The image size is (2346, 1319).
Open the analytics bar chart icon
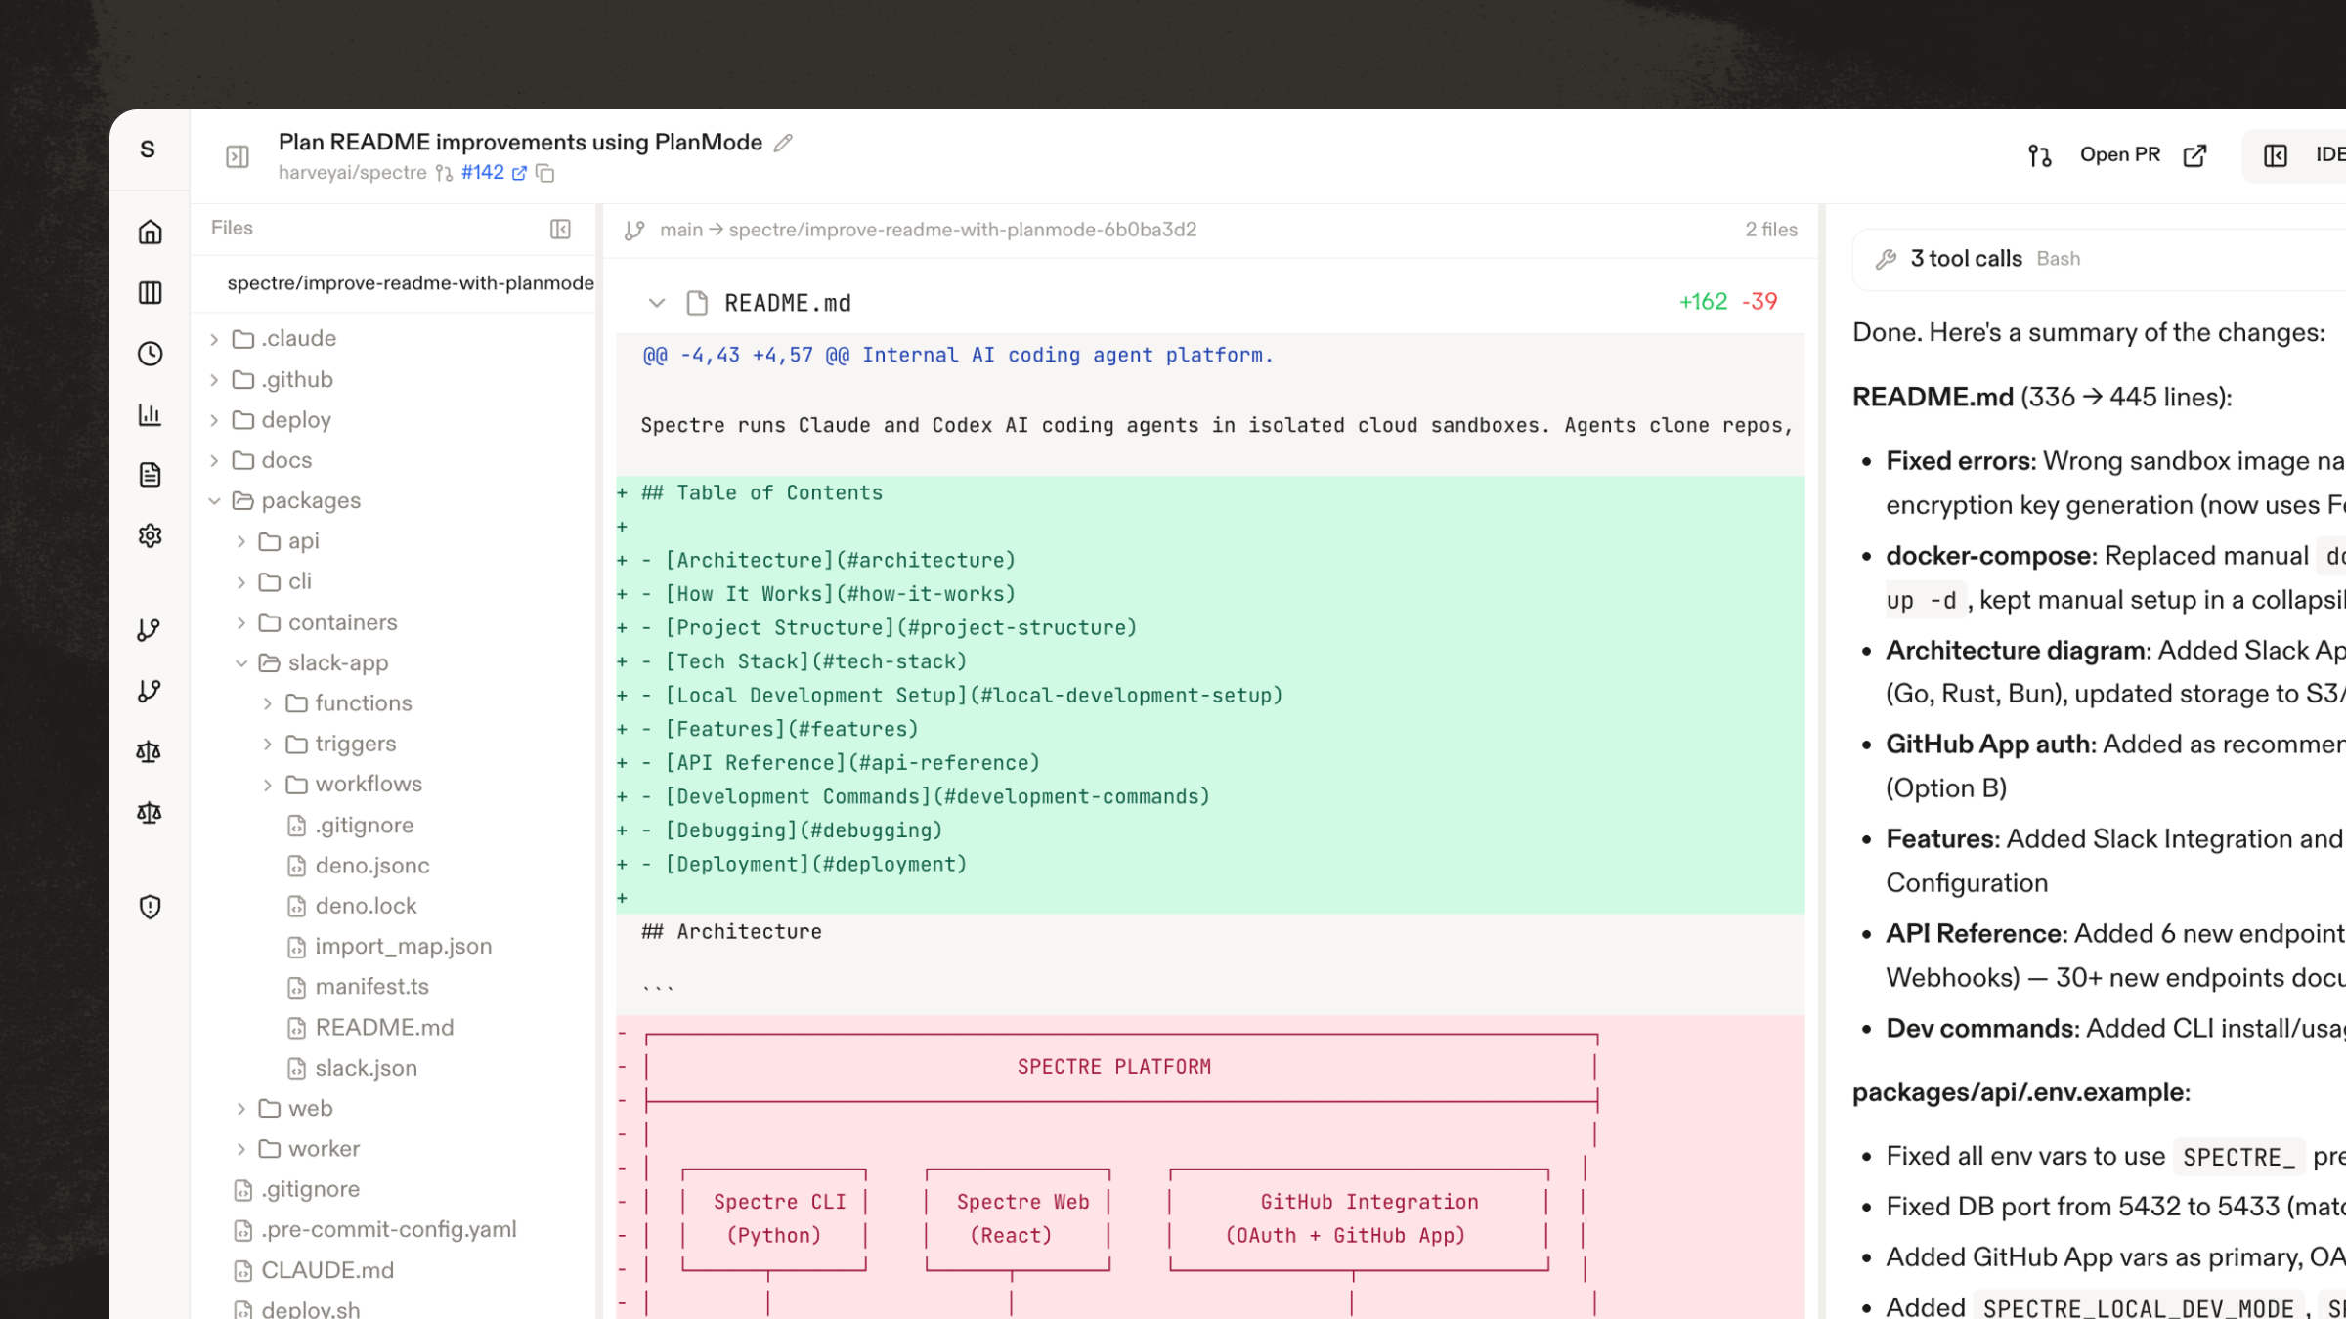[x=150, y=414]
